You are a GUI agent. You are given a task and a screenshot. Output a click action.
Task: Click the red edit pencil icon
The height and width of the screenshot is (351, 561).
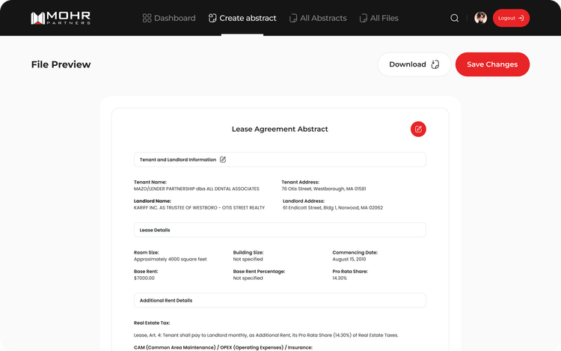[x=418, y=129]
